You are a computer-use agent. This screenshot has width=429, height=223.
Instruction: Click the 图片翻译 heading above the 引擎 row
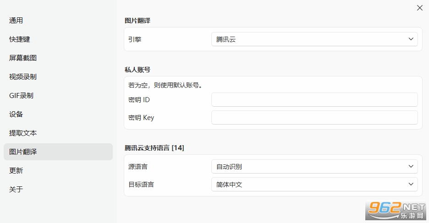137,21
